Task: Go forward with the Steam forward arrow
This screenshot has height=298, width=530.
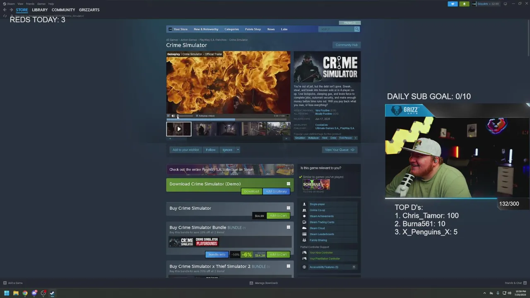Action: 11,10
